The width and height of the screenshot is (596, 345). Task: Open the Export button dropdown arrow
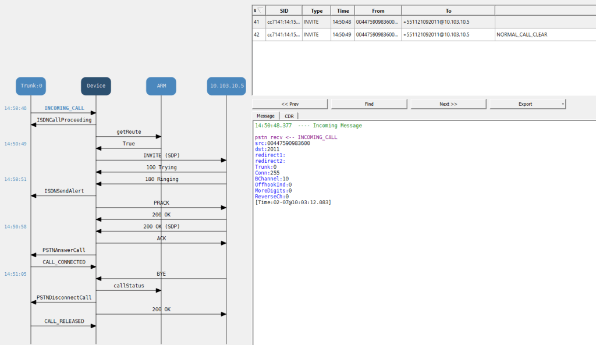[x=563, y=104]
